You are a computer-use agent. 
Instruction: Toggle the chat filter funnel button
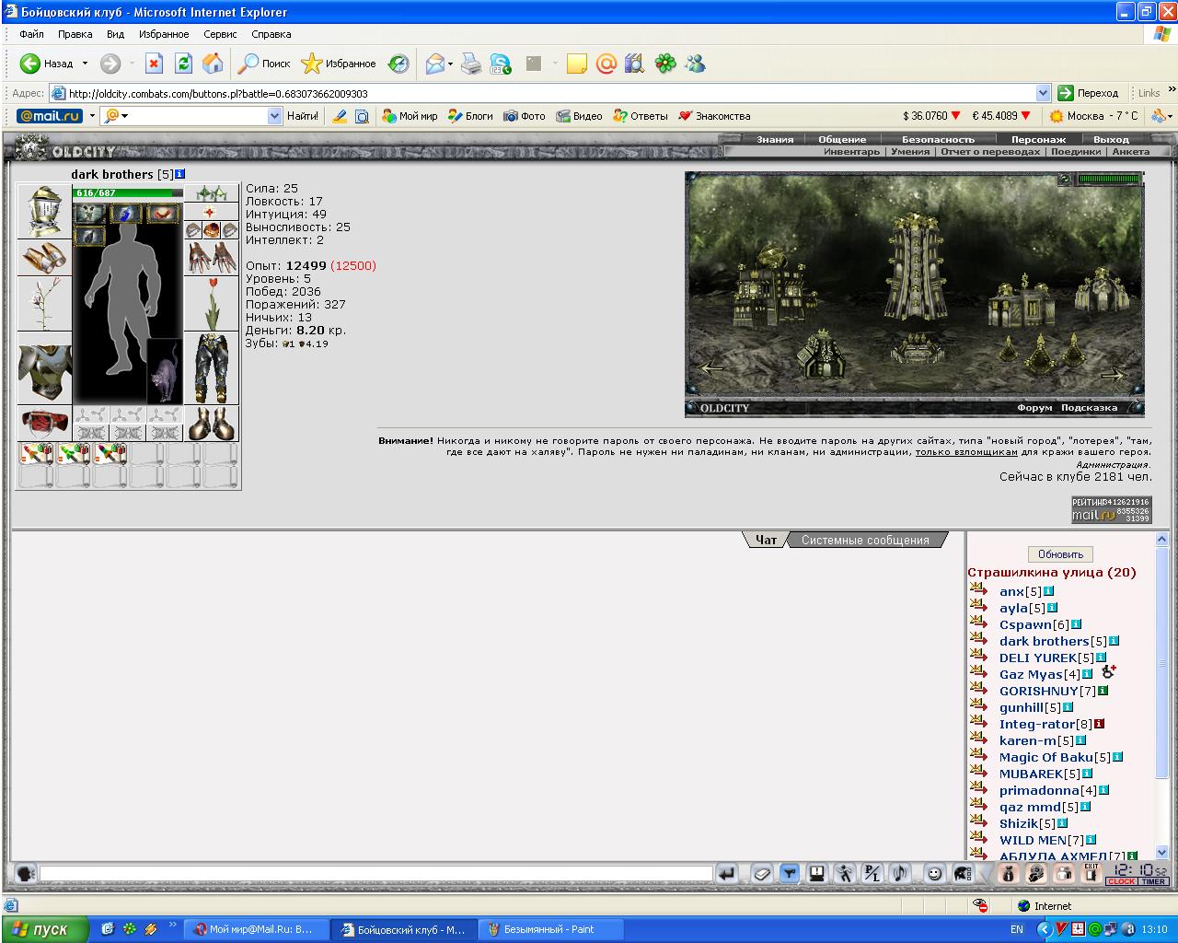(789, 873)
